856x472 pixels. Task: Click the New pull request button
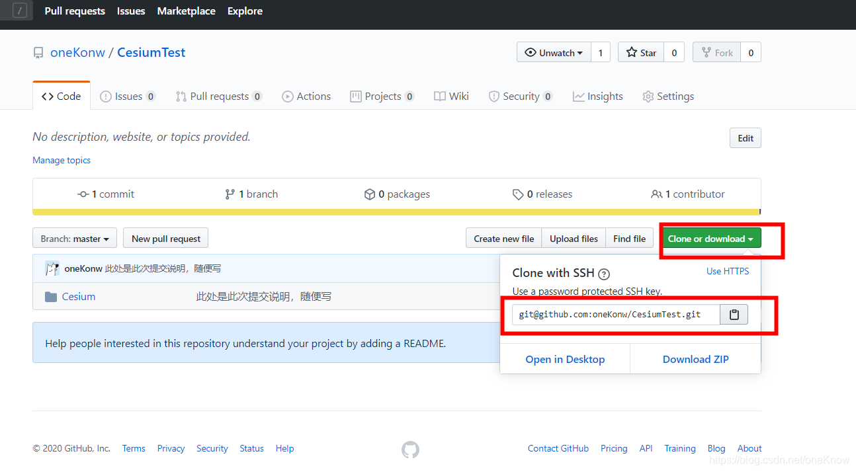click(x=166, y=239)
